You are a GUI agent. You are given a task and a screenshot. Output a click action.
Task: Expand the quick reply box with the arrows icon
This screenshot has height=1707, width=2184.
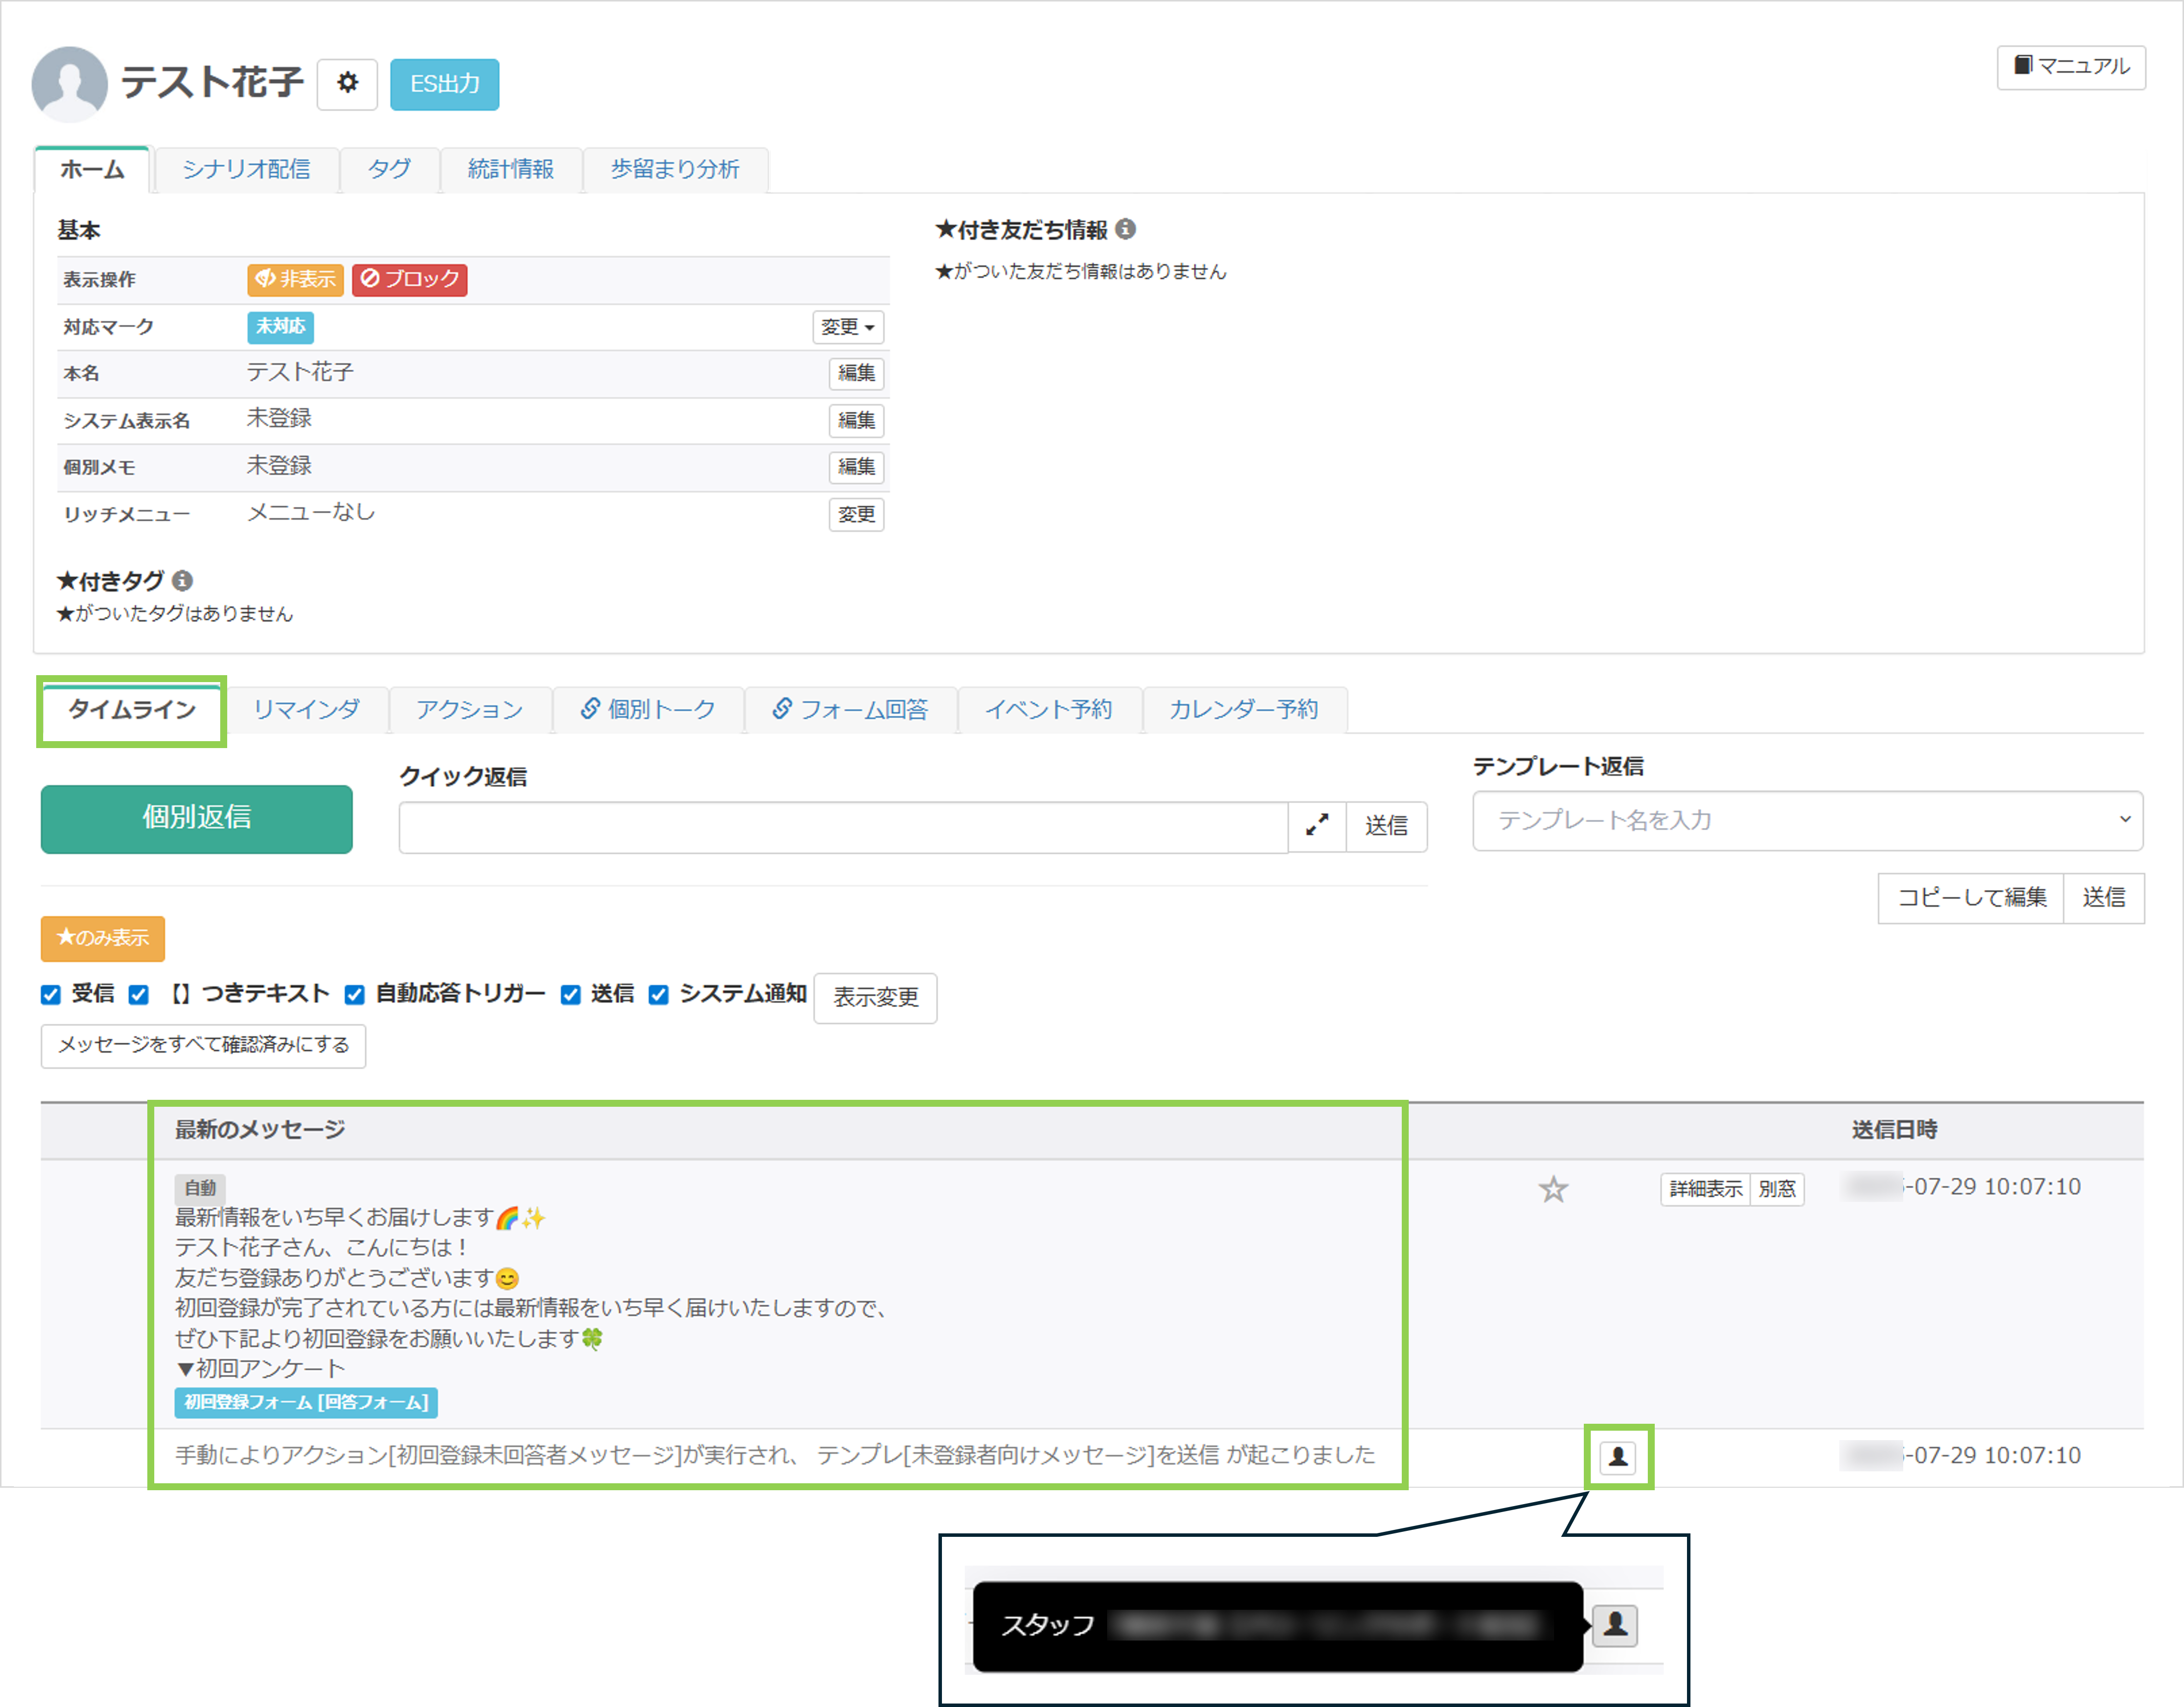(1317, 826)
